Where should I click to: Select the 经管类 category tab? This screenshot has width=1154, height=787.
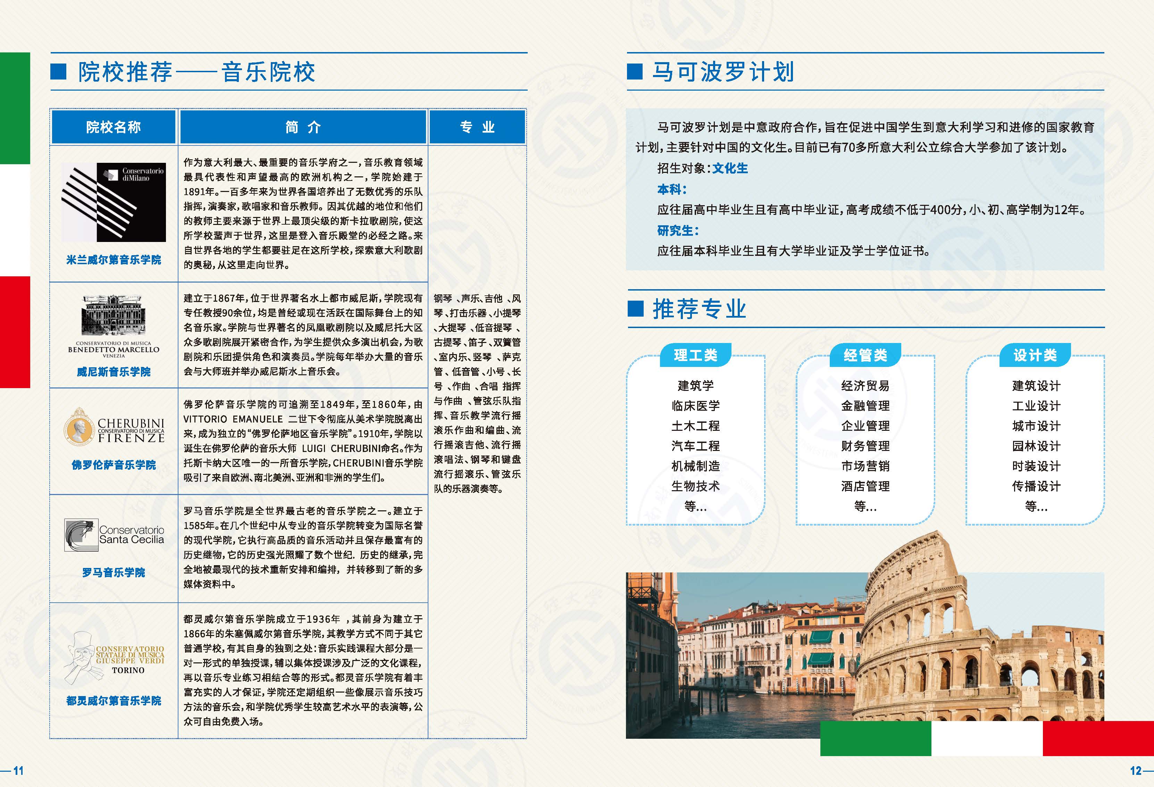coord(865,355)
